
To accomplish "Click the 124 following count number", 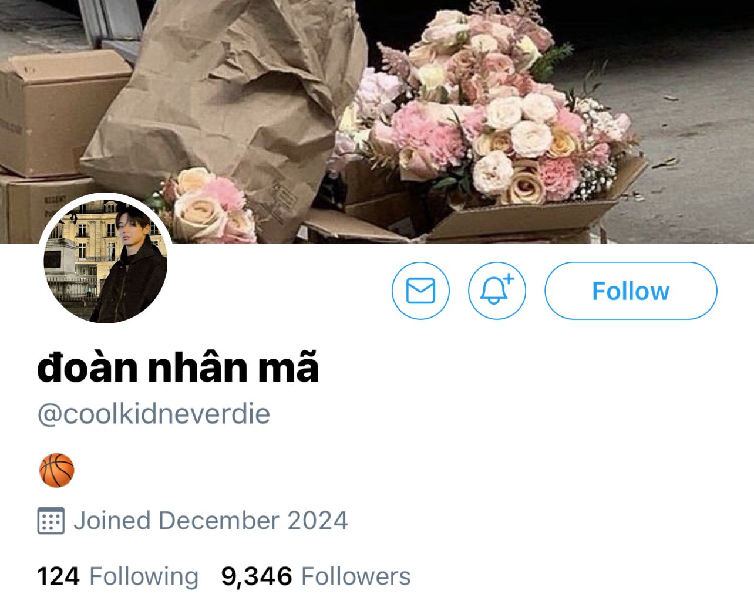I will pos(58,576).
